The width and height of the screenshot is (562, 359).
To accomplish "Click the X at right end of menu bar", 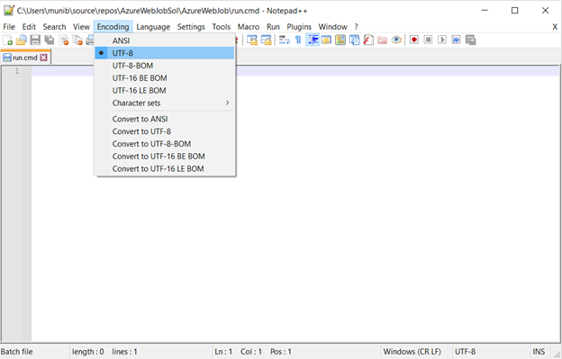I will [x=555, y=27].
